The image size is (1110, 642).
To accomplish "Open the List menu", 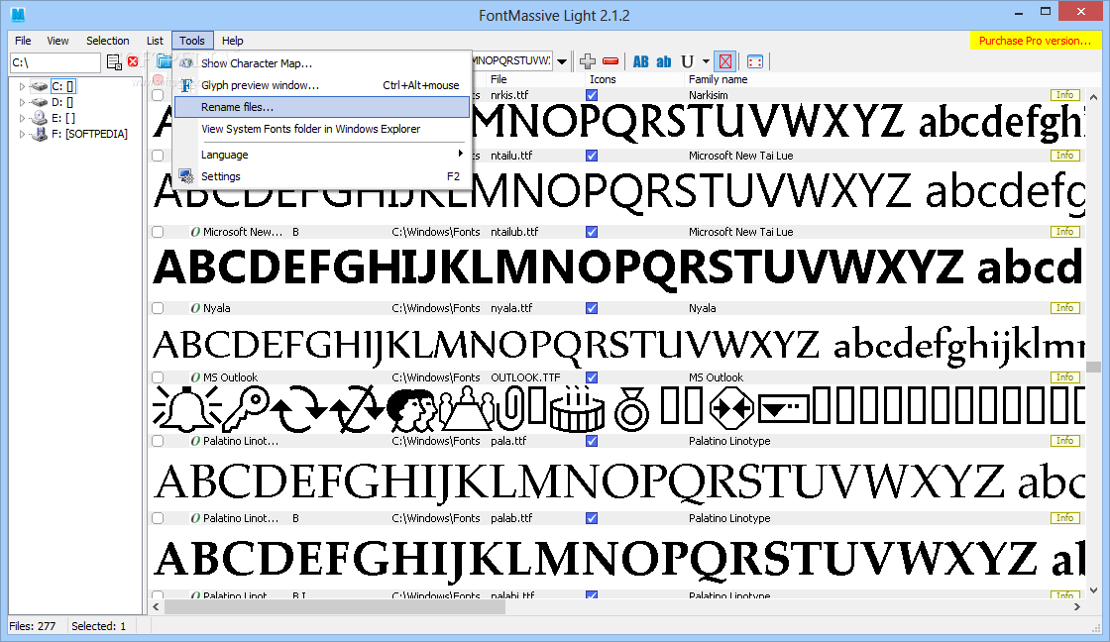I will coord(155,41).
